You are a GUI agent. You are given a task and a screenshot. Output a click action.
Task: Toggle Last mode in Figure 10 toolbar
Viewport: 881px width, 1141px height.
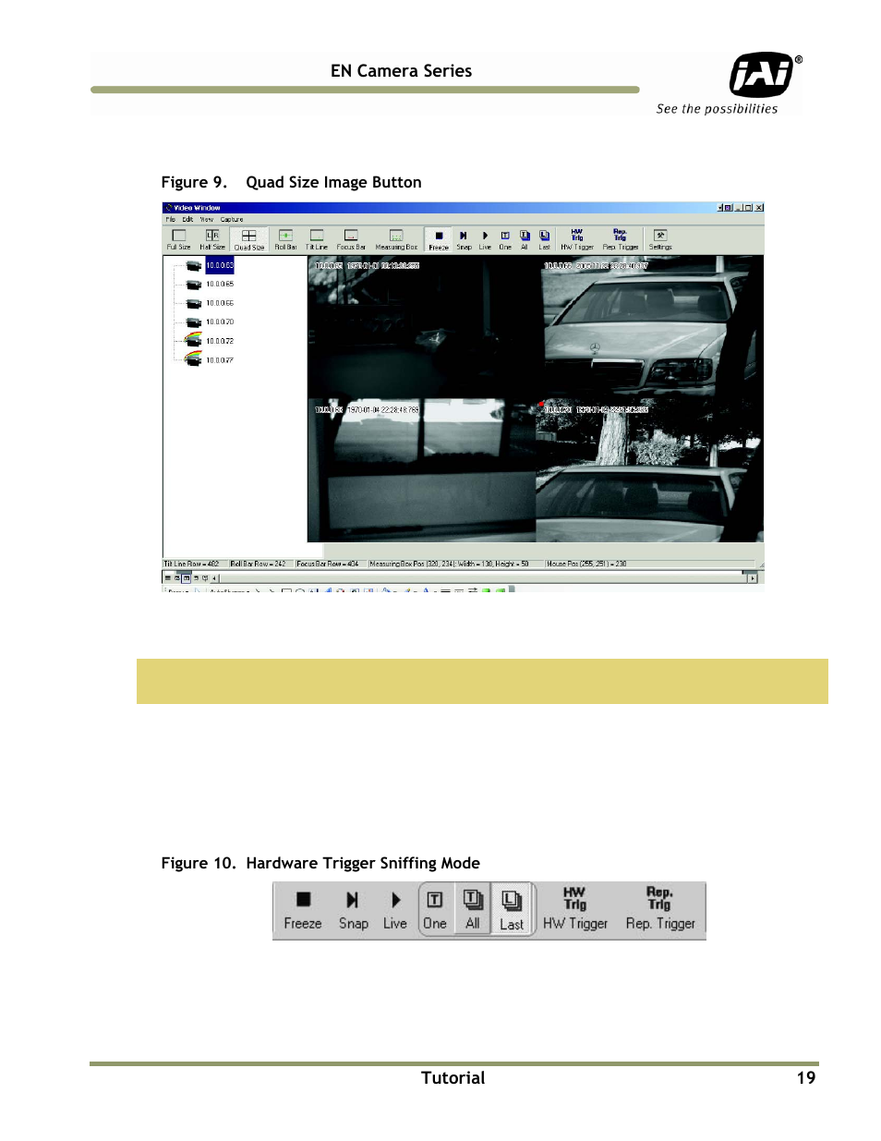click(x=512, y=911)
